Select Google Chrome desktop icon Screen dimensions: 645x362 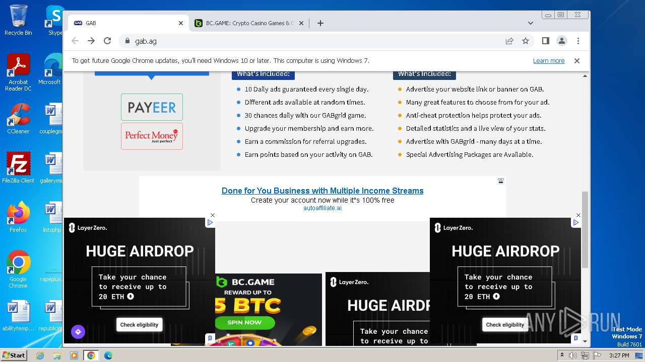click(x=18, y=269)
